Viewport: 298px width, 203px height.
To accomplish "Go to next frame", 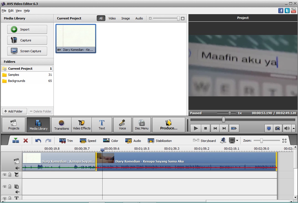I will tap(224, 128).
